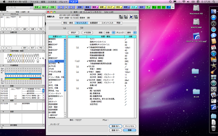Click the next patient right-arrow button
Image resolution: width=218 pixels, height=136 pixels.
point(72,7)
